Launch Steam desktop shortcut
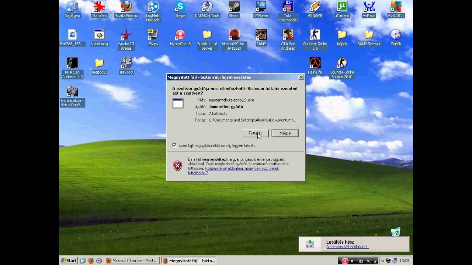 (234, 9)
